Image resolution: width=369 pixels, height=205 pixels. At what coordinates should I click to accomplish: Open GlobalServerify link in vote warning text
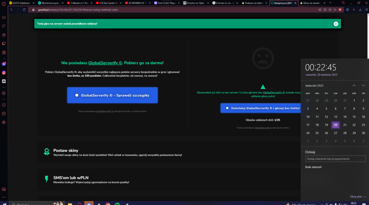click(274, 93)
